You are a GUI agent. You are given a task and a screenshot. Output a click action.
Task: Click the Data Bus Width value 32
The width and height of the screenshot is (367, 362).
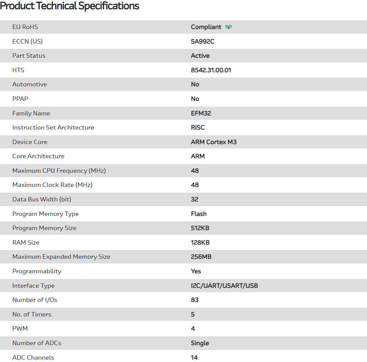tap(195, 199)
